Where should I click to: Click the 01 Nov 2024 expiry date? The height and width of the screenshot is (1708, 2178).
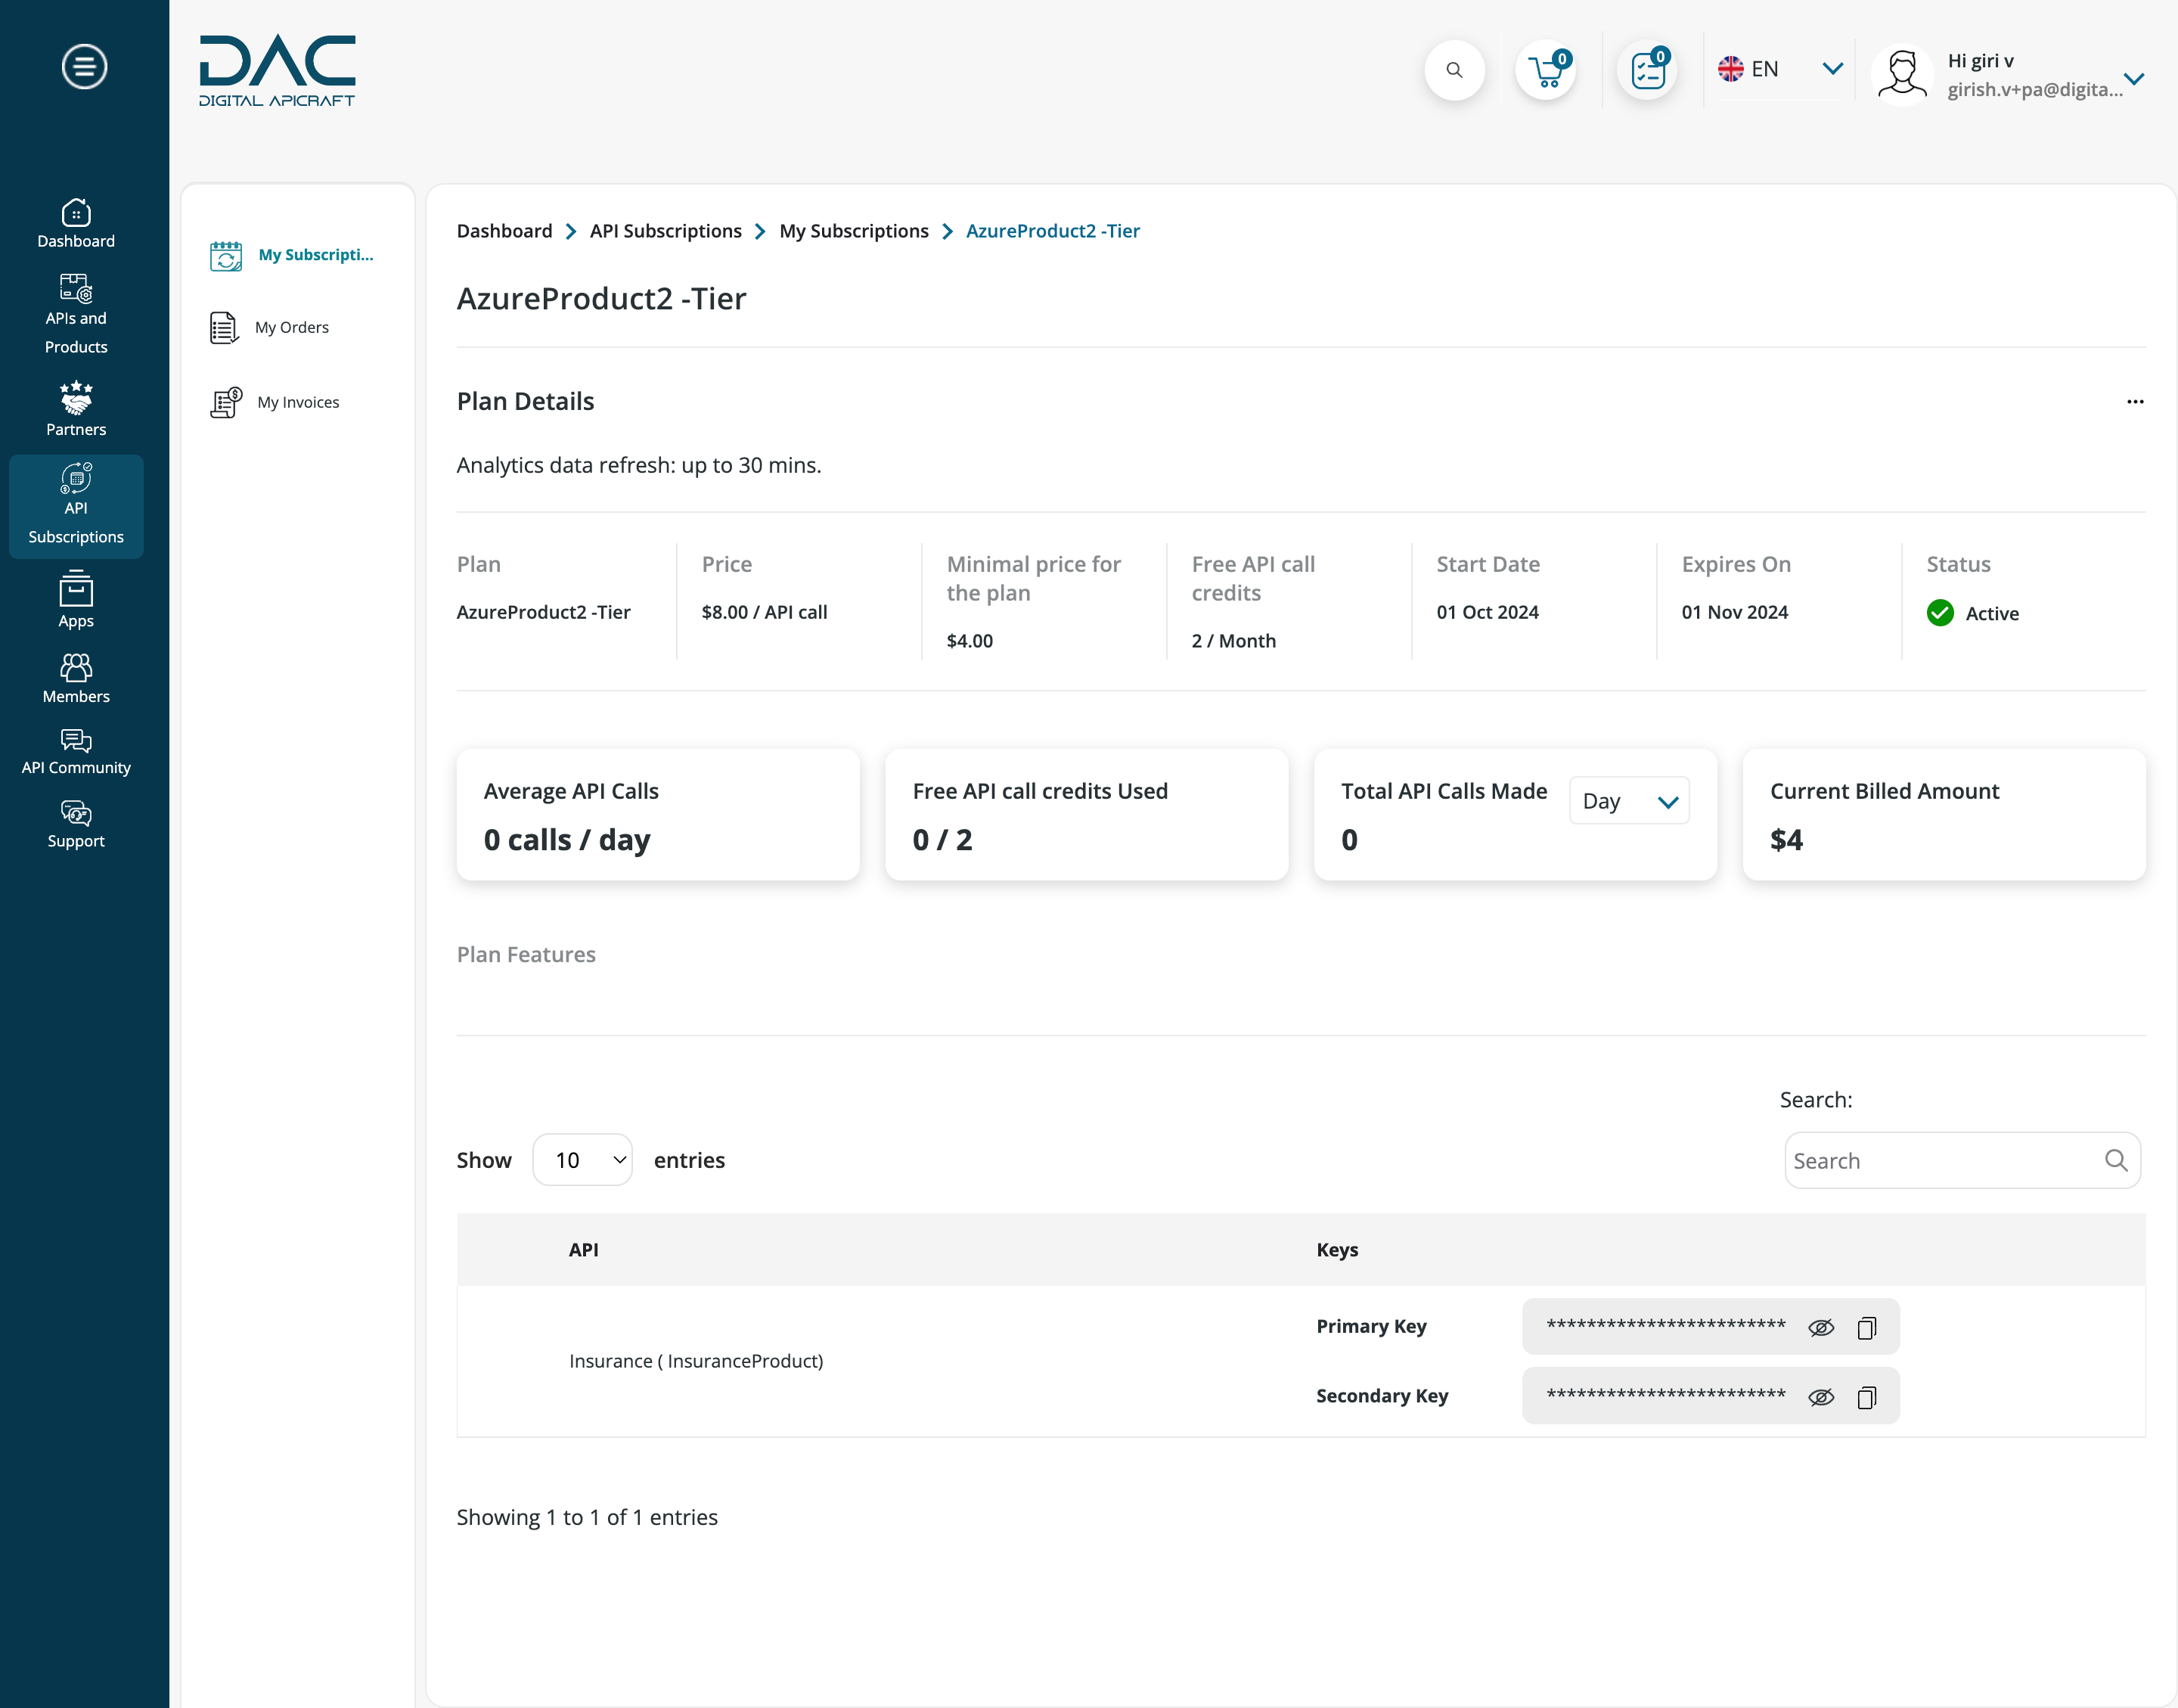point(1734,612)
